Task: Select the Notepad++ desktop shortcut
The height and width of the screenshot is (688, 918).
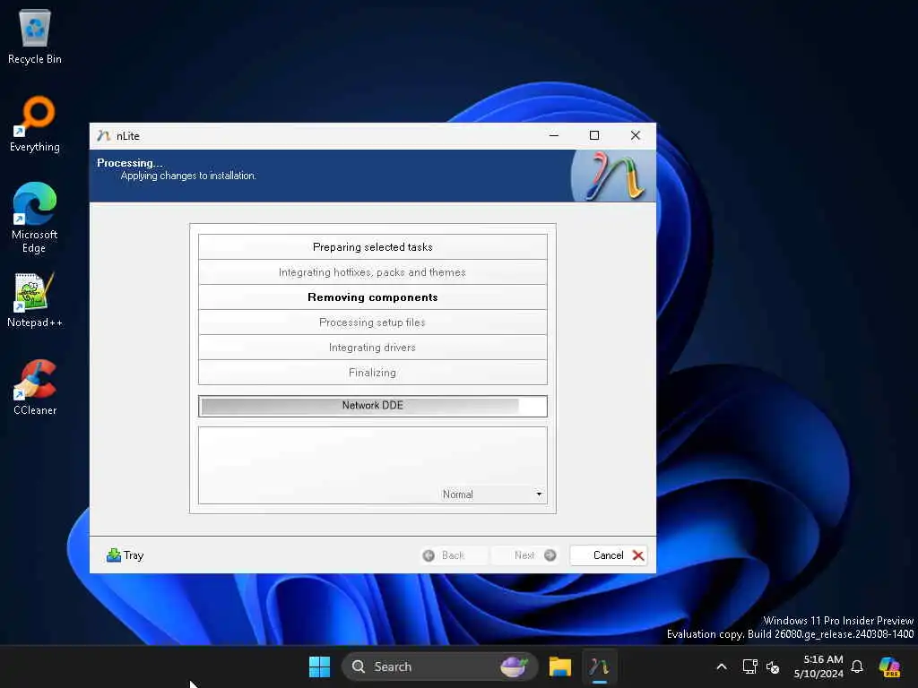Action: [x=35, y=300]
